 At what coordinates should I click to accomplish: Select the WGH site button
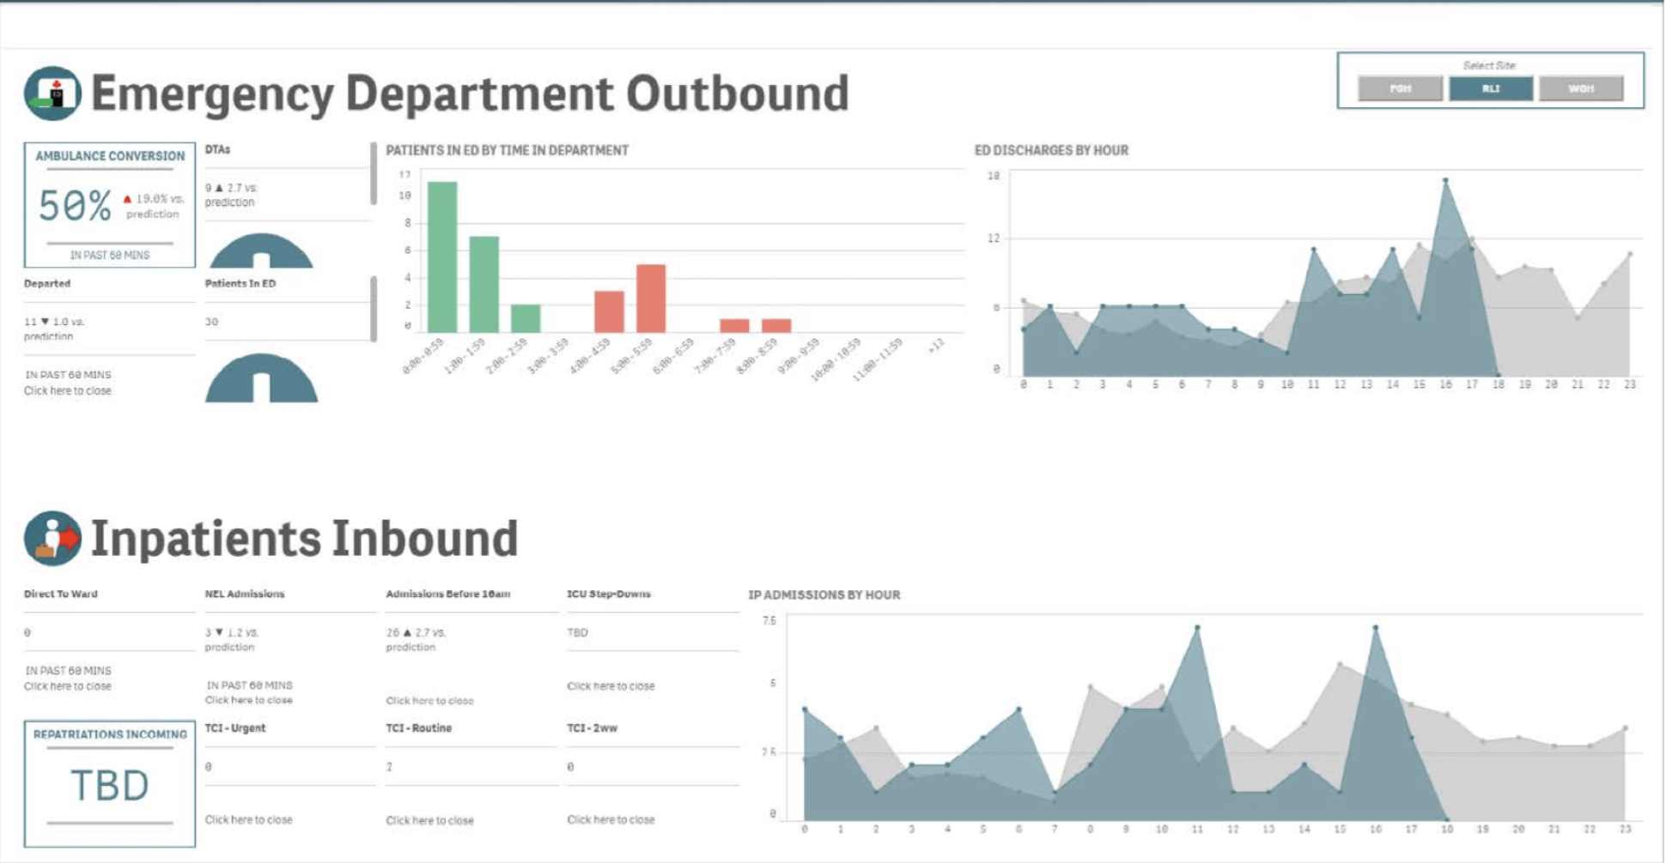coord(1580,88)
